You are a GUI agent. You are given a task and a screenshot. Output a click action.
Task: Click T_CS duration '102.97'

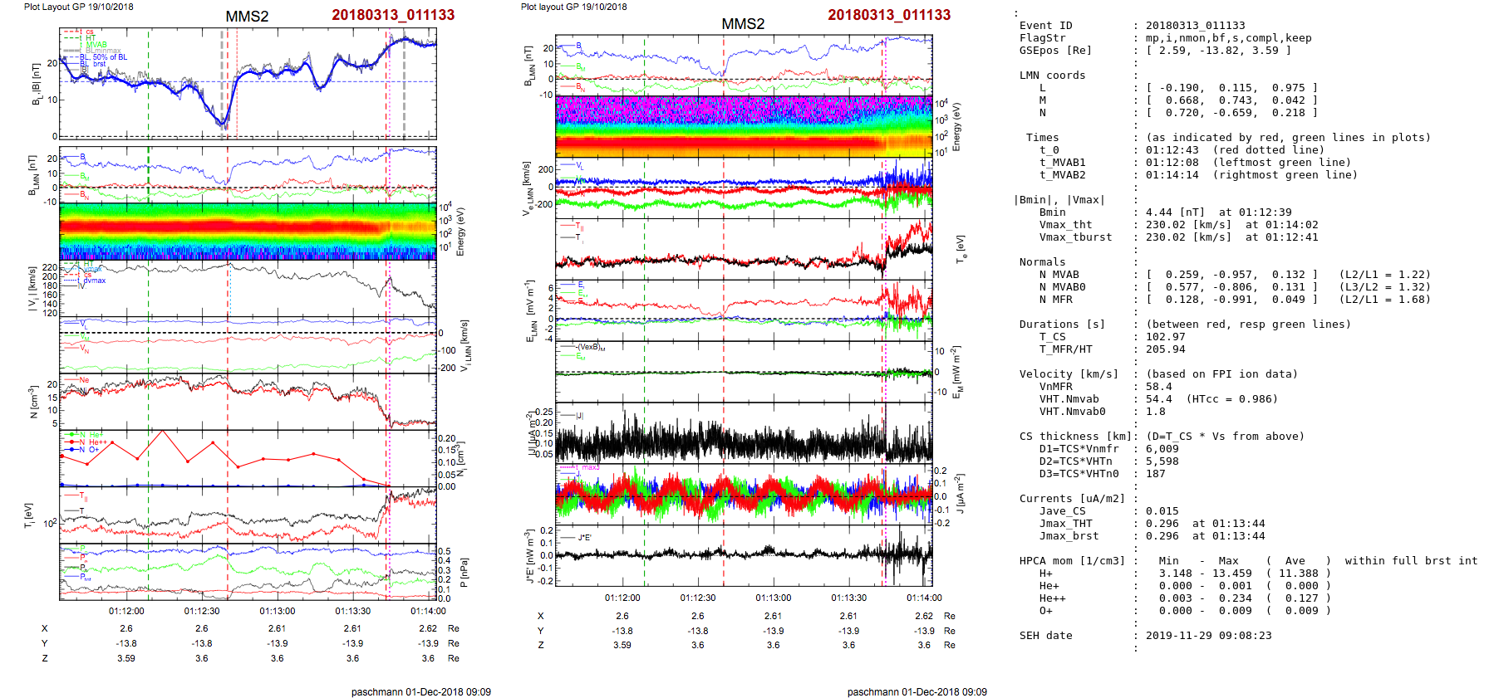click(x=1166, y=337)
